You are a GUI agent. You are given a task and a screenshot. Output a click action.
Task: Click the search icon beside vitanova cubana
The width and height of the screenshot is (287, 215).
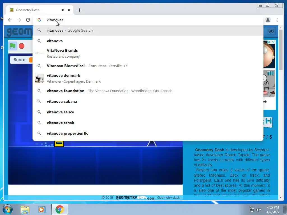[39, 101]
